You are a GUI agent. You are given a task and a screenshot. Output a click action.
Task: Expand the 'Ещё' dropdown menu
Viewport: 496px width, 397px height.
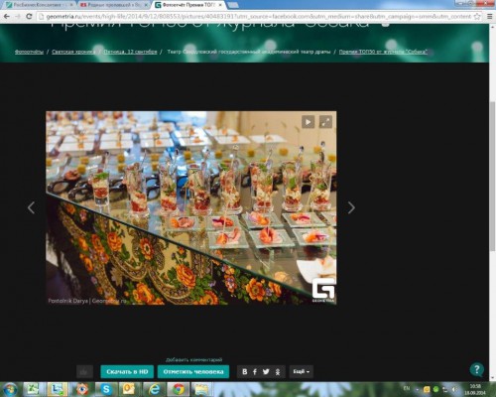point(301,372)
